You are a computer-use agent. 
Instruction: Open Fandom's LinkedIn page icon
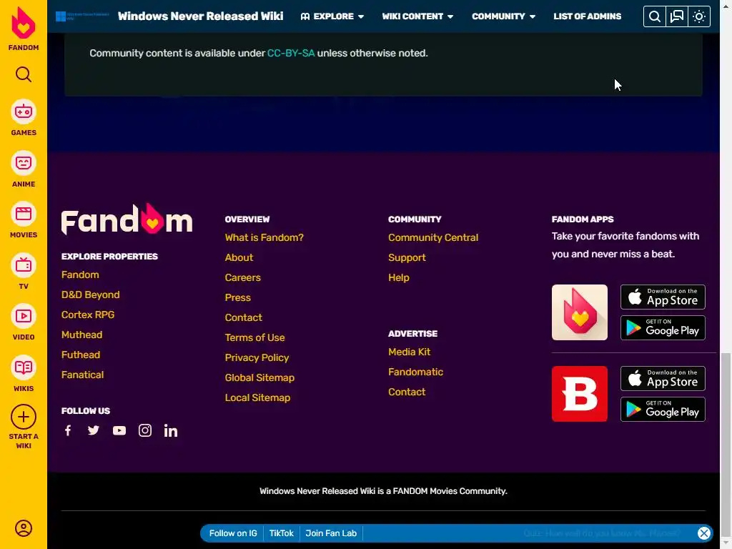[x=170, y=430]
